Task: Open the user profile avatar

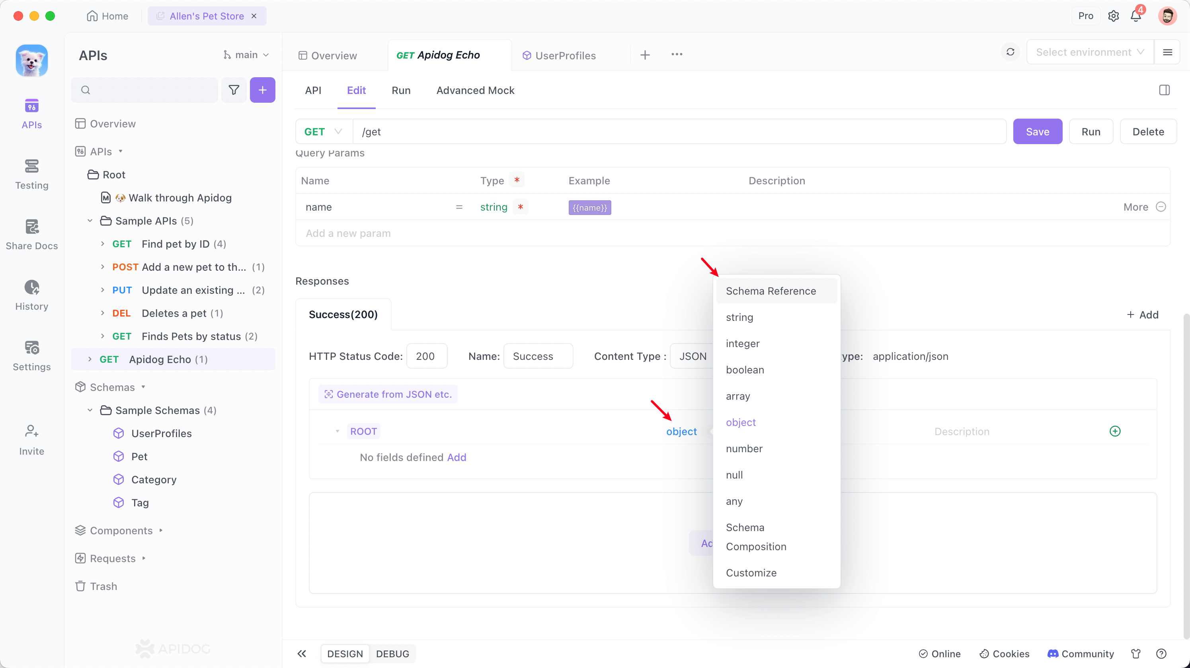Action: coord(1167,16)
